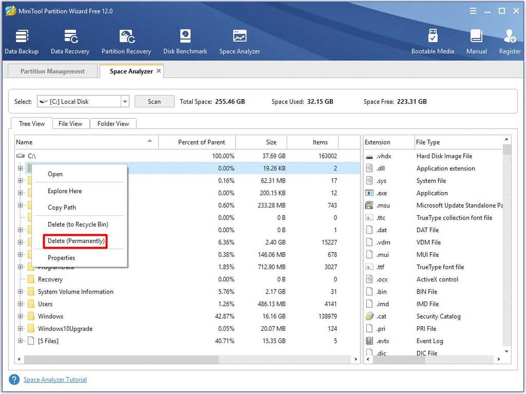Image resolution: width=526 pixels, height=394 pixels.
Task: Switch to the Partition Management tab
Action: (x=53, y=71)
